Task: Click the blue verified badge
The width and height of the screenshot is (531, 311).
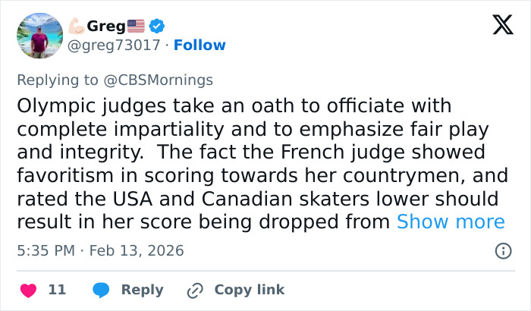Action: tap(158, 27)
